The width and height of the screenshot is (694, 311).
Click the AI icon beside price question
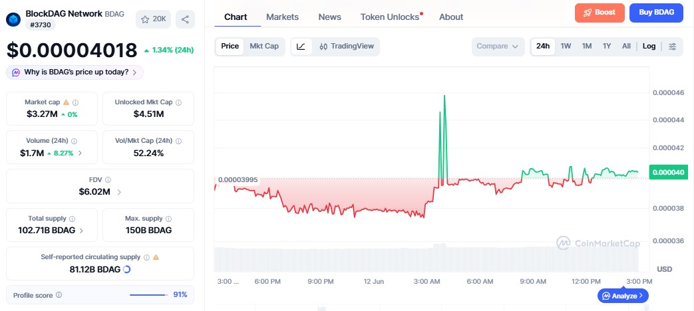[x=16, y=72]
